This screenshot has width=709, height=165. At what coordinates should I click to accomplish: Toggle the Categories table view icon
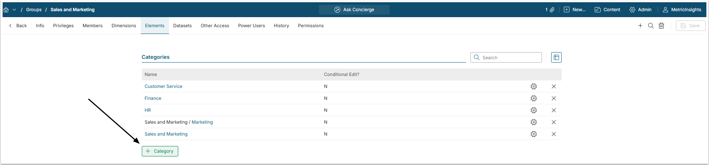tap(556, 57)
